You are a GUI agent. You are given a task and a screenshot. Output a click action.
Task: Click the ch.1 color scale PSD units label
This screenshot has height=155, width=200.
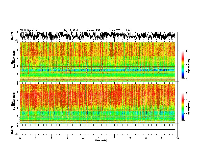[x=189, y=66]
